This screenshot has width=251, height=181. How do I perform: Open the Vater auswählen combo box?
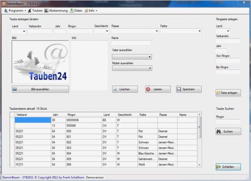(x=132, y=57)
